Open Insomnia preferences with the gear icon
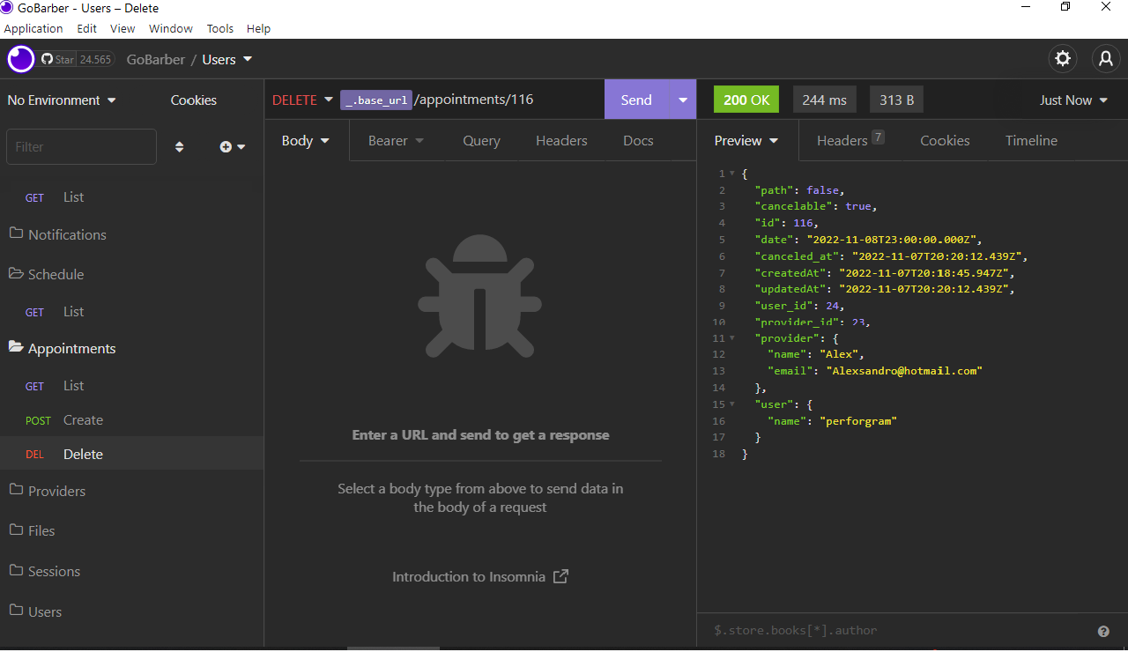Image resolution: width=1128 pixels, height=652 pixels. [1062, 58]
